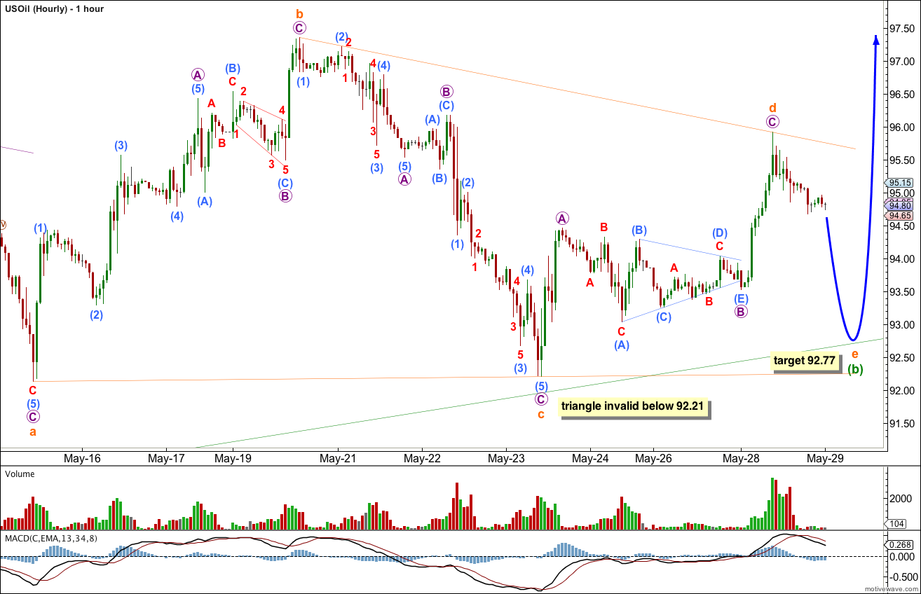
Task: Select the blue '(E)' triangle wave label
Action: (741, 298)
